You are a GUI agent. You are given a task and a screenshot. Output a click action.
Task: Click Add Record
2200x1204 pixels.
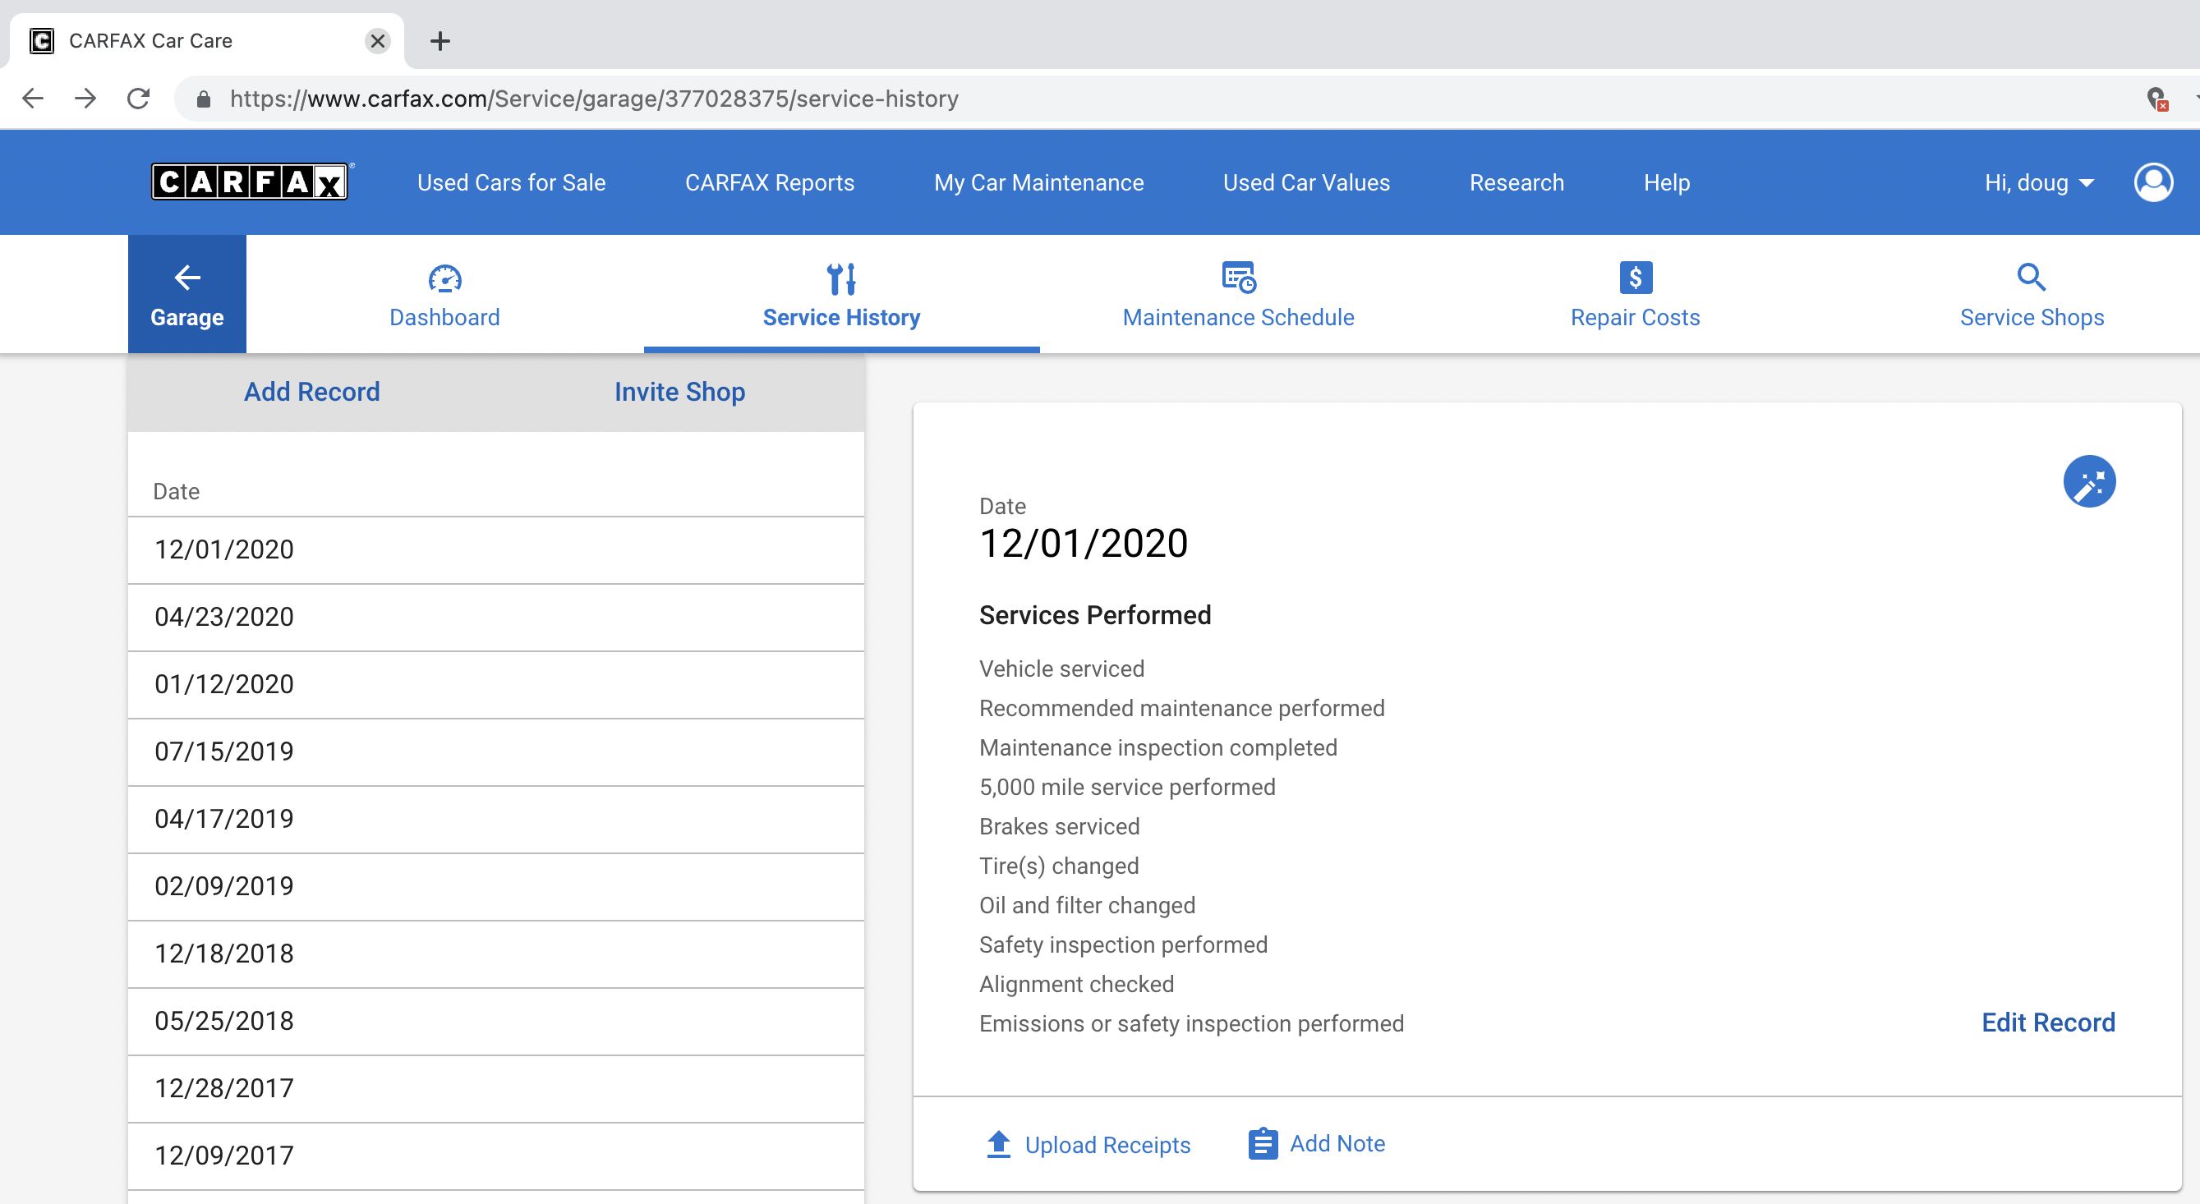coord(311,392)
